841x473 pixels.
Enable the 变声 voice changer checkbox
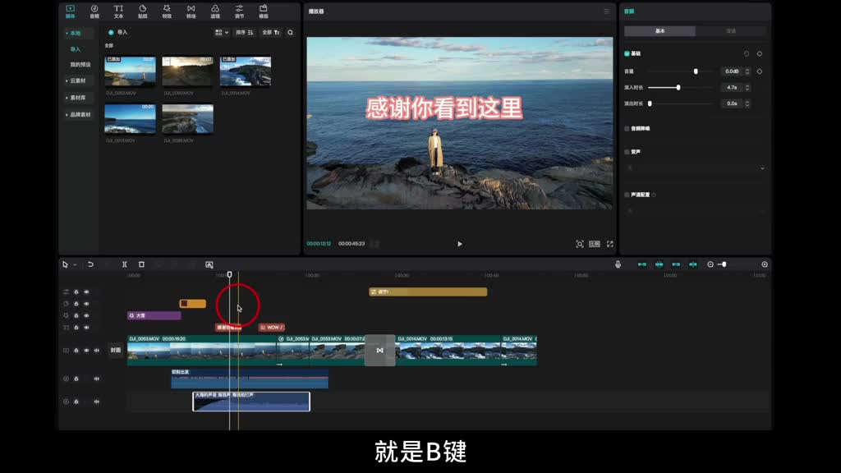(x=627, y=152)
